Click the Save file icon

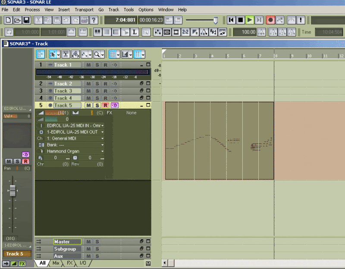(x=27, y=20)
